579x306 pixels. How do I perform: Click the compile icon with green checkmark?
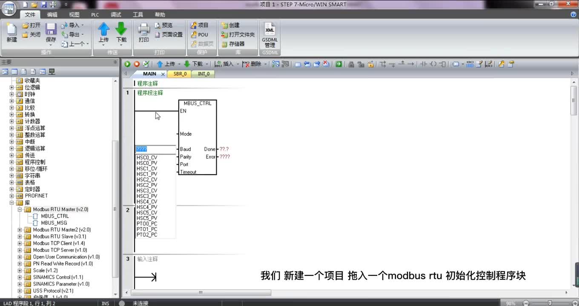[146, 64]
